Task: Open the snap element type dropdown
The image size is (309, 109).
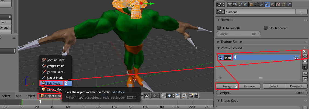Action: 171,96
